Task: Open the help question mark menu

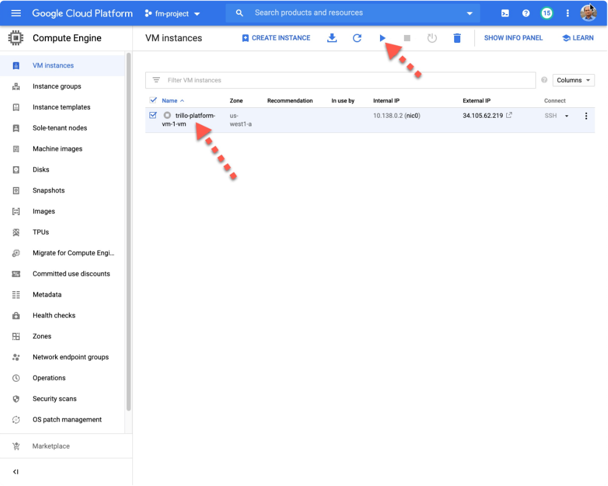Action: [526, 13]
